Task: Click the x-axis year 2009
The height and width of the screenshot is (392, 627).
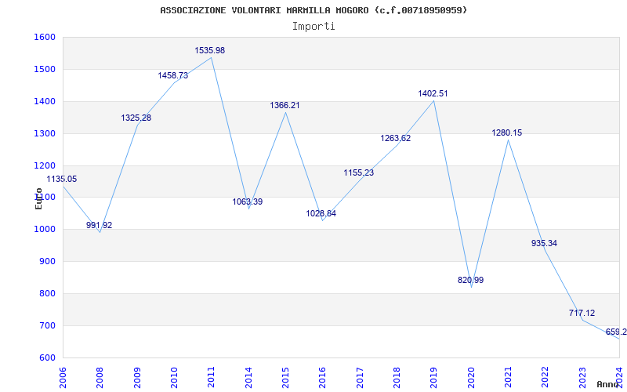Action: 137,378
